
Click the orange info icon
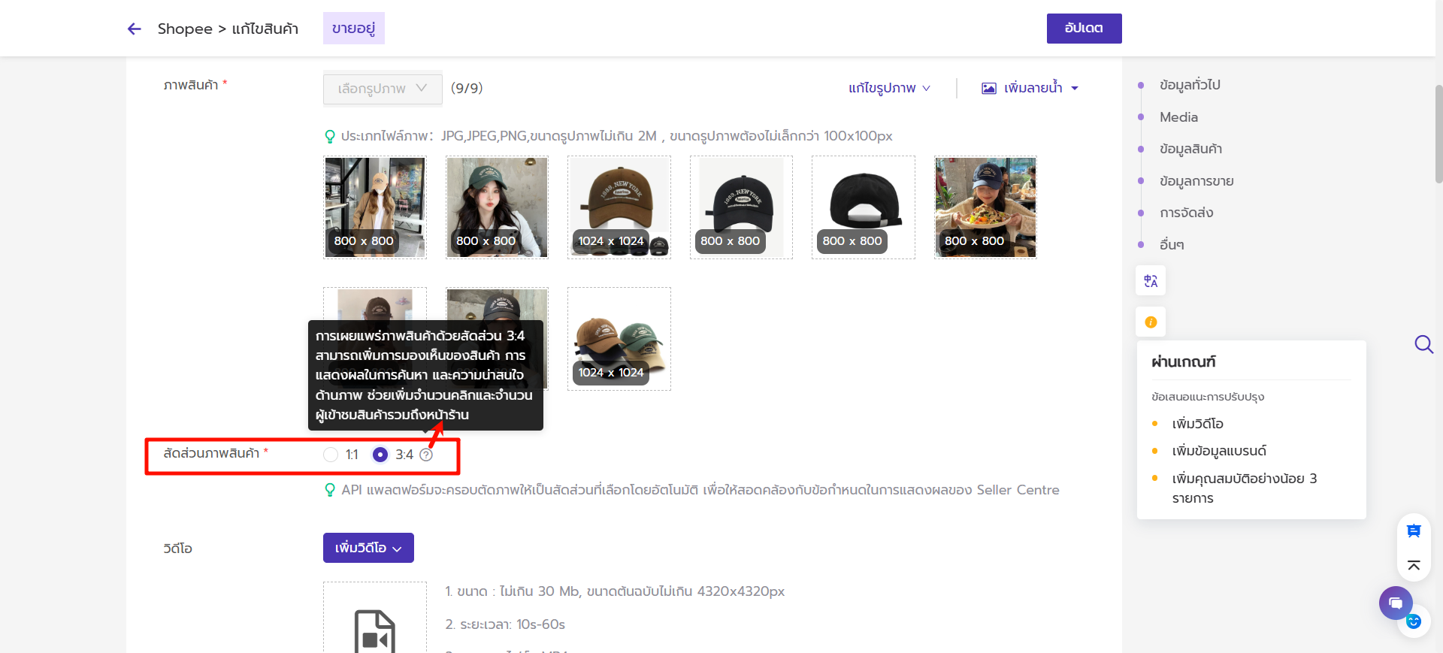[1151, 322]
